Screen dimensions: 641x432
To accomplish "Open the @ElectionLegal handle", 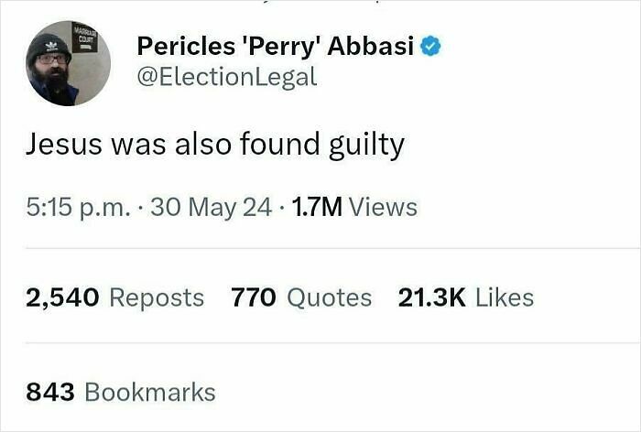I will point(226,76).
